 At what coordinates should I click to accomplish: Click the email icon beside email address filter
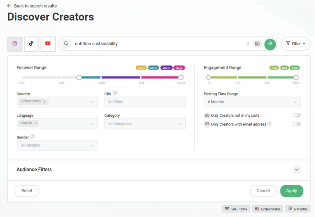[207, 124]
